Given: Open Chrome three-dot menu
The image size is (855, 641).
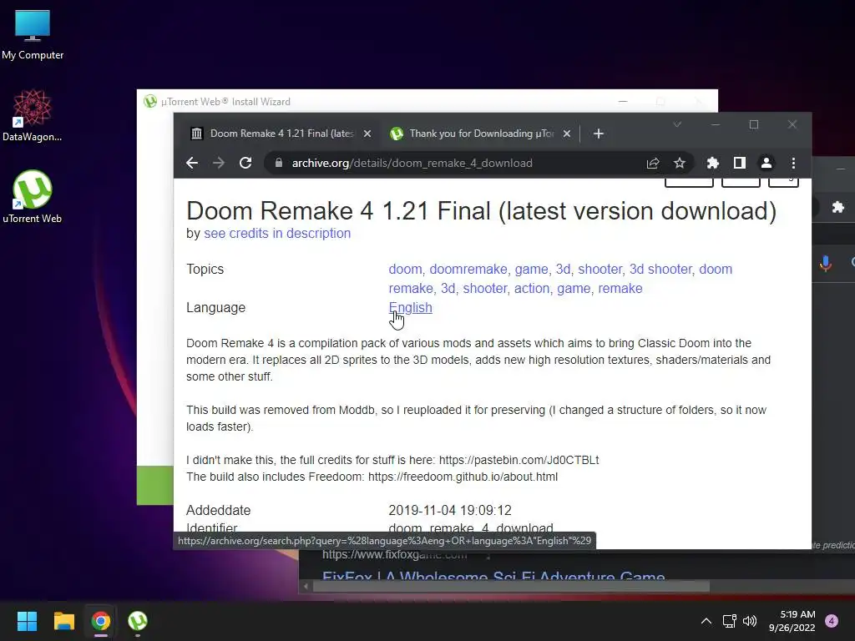Looking at the screenshot, I should (x=793, y=163).
